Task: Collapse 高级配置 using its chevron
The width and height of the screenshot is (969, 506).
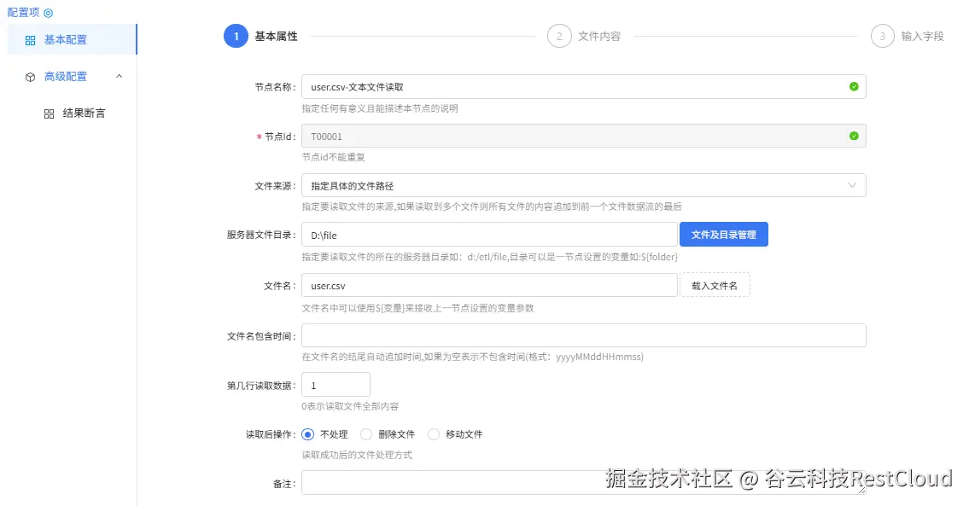Action: 119,76
